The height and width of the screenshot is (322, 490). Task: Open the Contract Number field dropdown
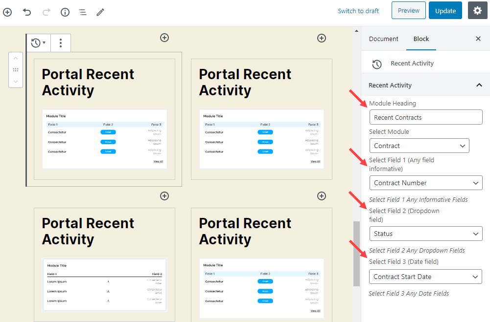tap(425, 183)
